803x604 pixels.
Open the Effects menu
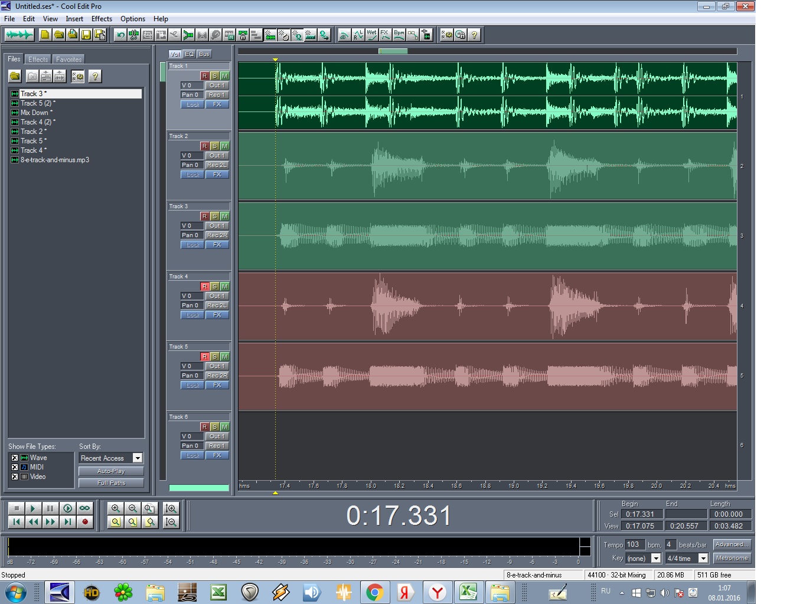coord(102,19)
